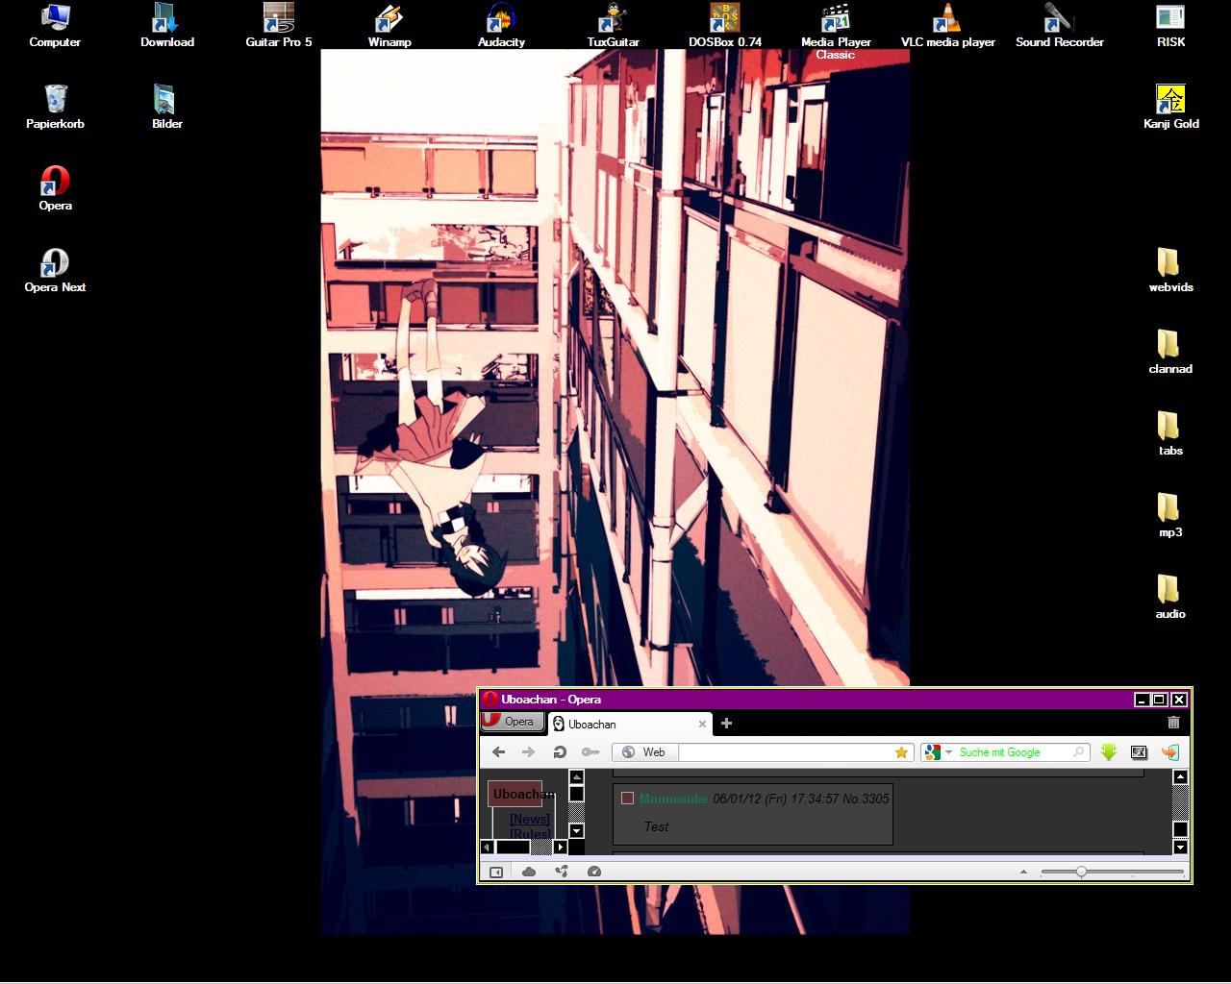Click the password wand key icon
Viewport: 1231px width, 984px height.
pyautogui.click(x=590, y=752)
